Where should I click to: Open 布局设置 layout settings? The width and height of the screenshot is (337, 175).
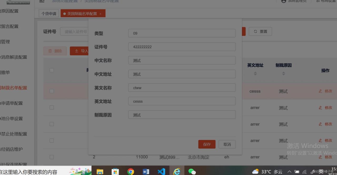[x=325, y=1]
